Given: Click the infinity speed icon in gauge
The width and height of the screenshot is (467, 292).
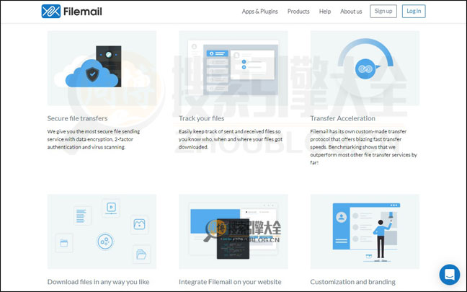Looking at the screenshot, I should (365, 68).
